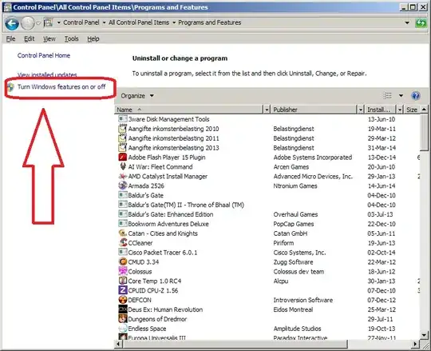The image size is (431, 351).
Task: Open the File menu
Action: [x=10, y=39]
